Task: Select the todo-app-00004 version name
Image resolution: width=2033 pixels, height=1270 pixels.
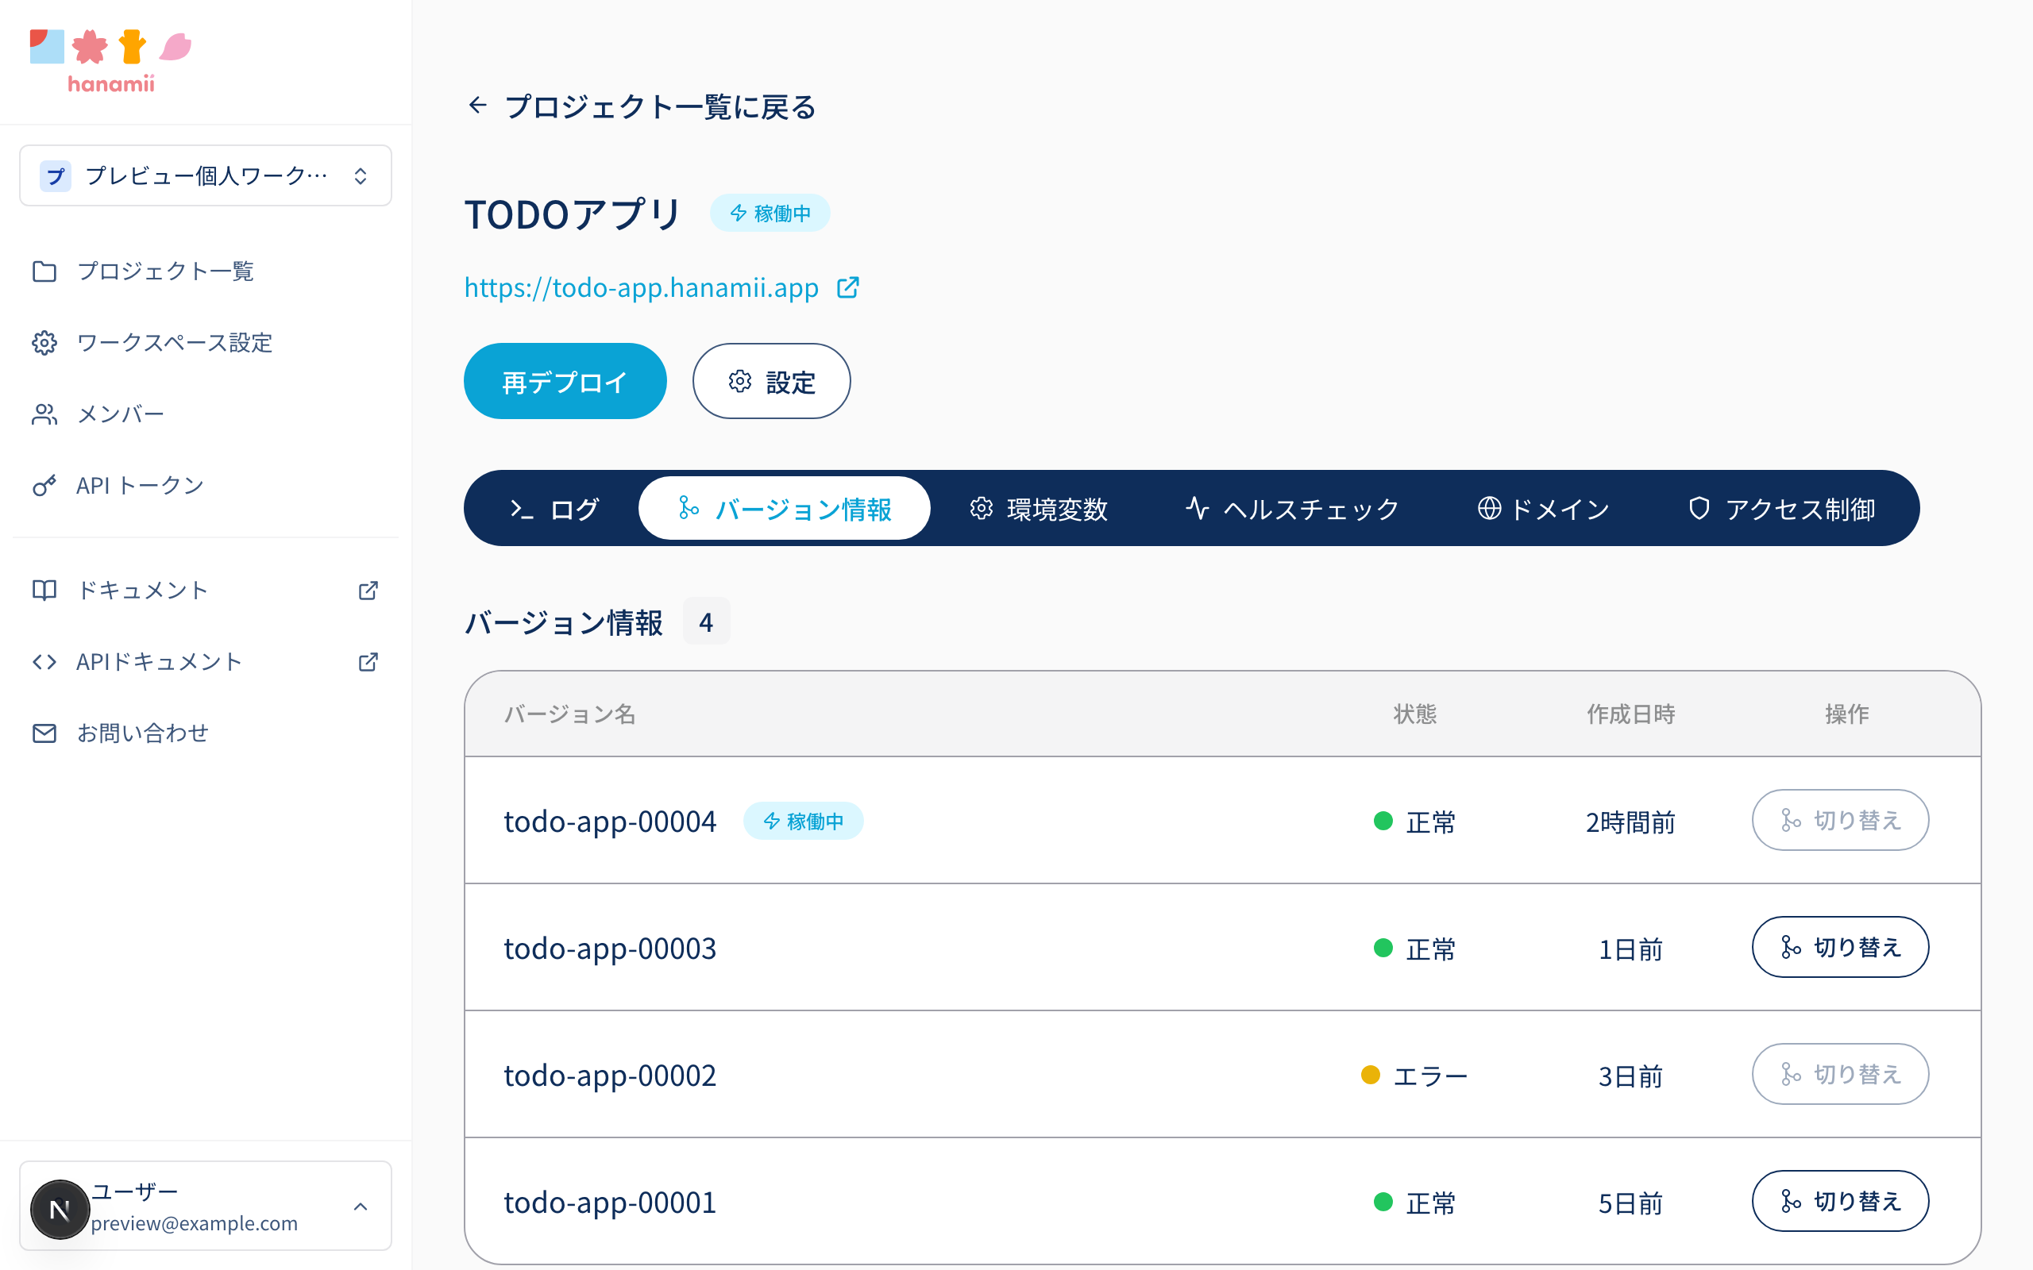Action: click(x=610, y=822)
